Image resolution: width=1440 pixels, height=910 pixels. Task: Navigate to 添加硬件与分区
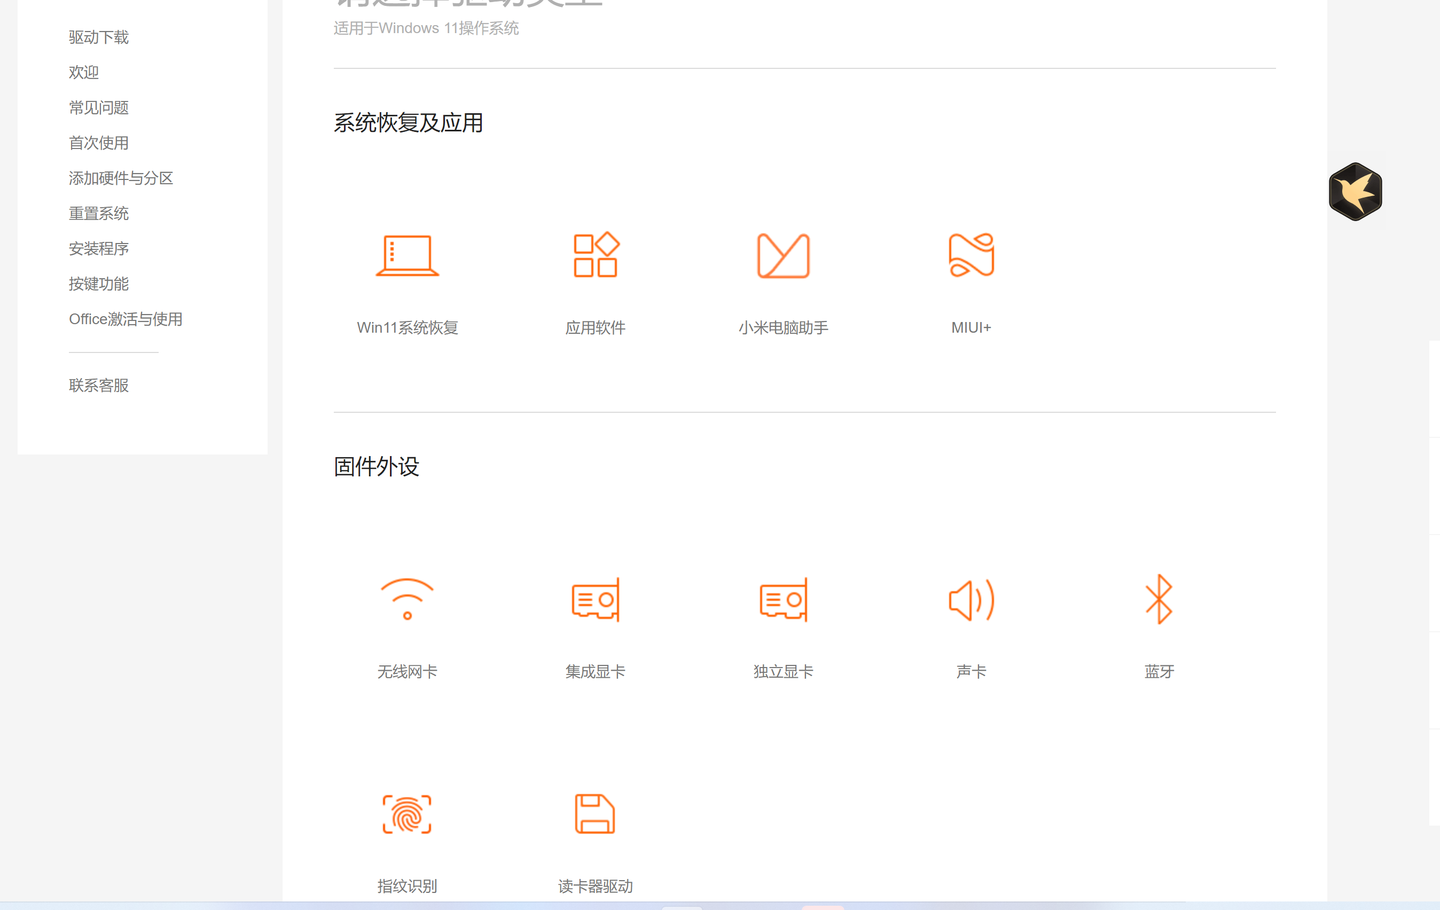click(x=121, y=178)
